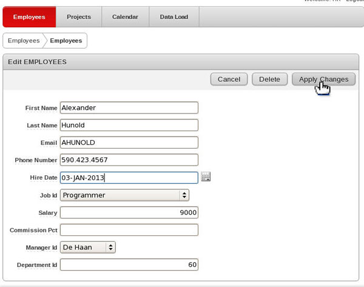The width and height of the screenshot is (364, 287).
Task: Focus the Phone Number field
Action: click(x=129, y=160)
